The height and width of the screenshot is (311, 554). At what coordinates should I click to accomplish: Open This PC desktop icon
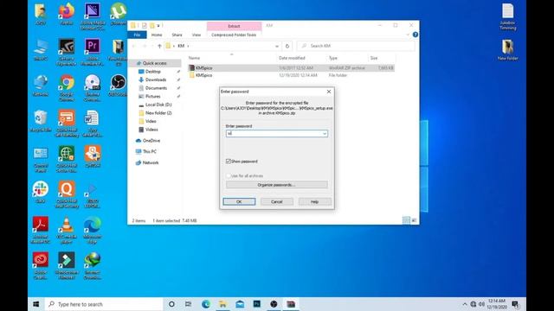tap(41, 50)
